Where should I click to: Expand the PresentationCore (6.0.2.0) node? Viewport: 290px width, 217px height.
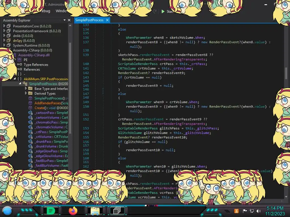point(4,26)
